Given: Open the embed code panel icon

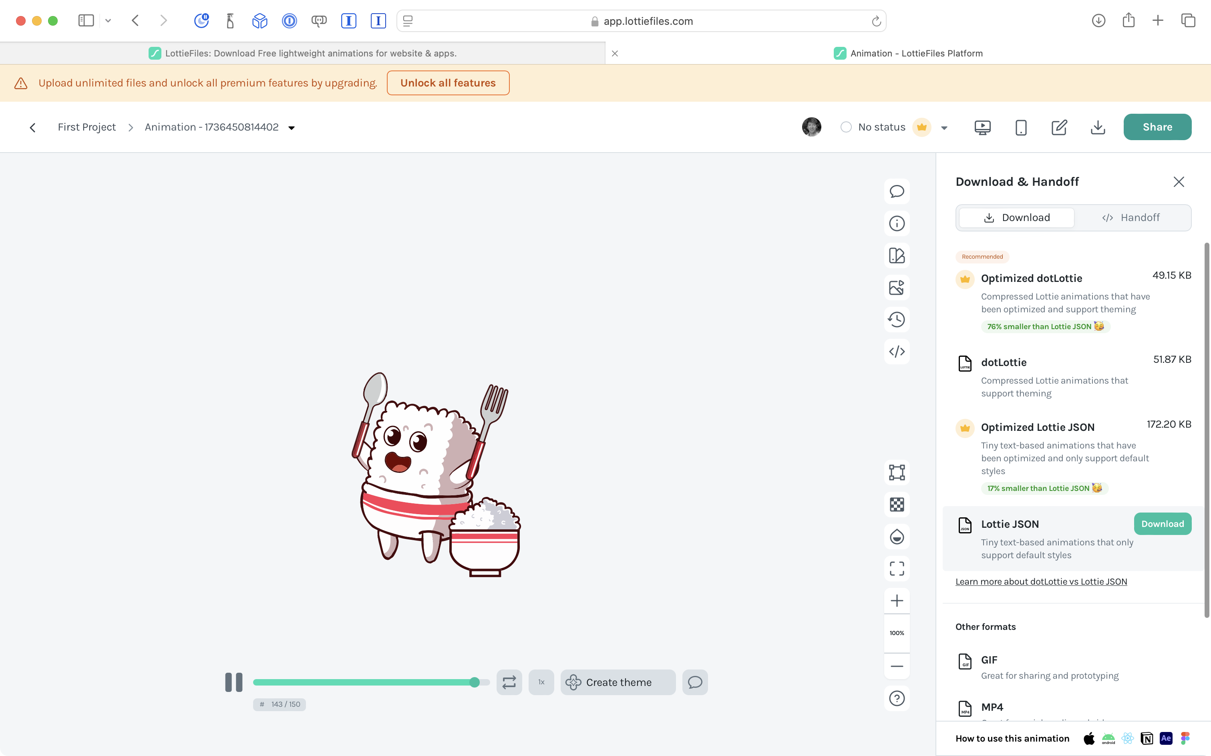Looking at the screenshot, I should point(897,352).
